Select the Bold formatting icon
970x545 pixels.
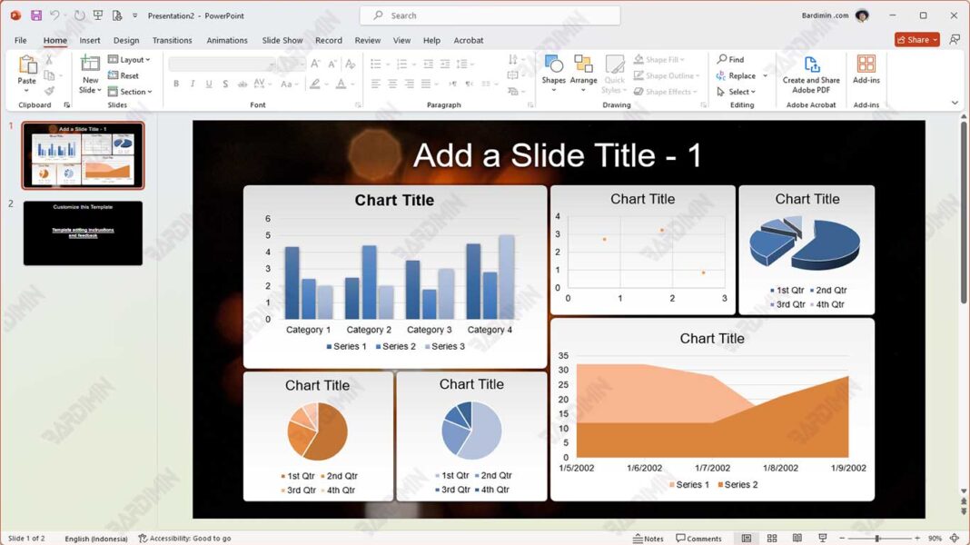point(176,84)
